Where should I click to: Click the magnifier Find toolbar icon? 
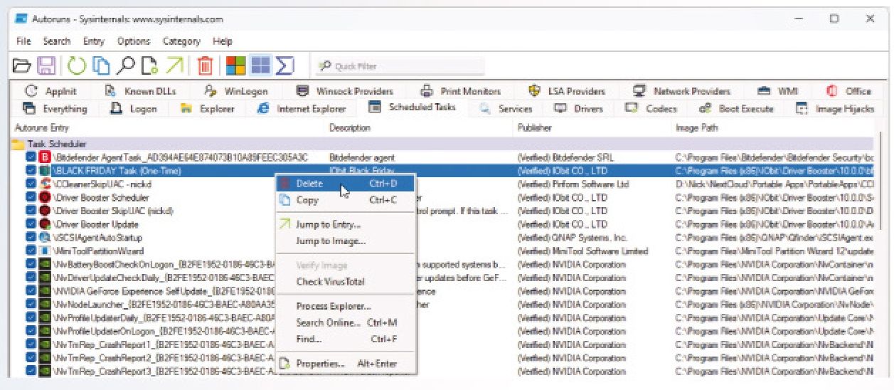click(126, 66)
